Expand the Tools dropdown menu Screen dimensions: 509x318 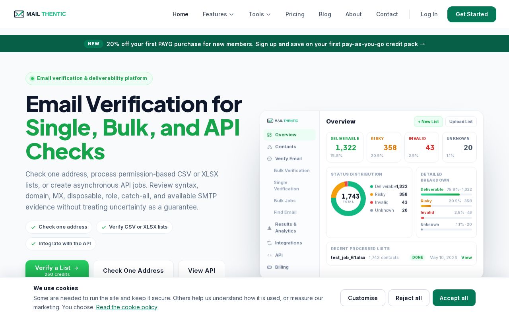click(260, 14)
